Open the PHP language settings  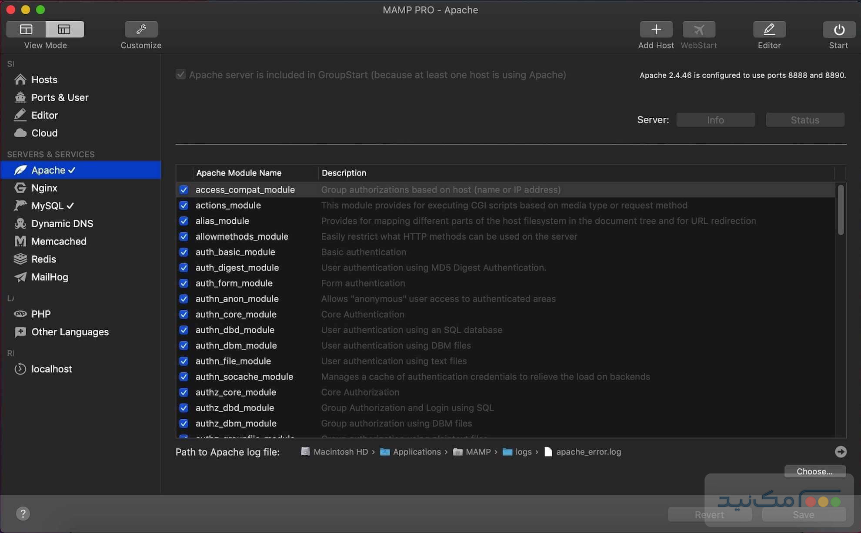point(41,314)
